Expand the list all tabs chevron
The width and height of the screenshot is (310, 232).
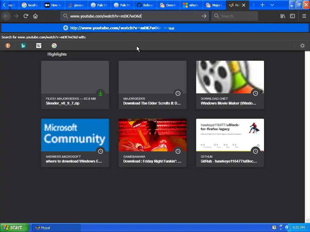[272, 5]
